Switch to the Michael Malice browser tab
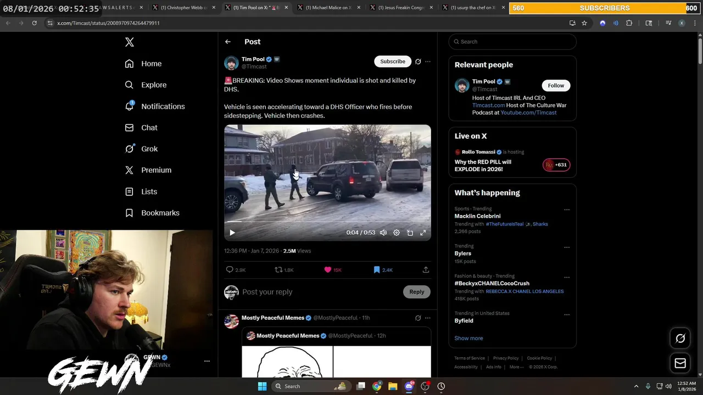This screenshot has height=395, width=703. point(327,8)
